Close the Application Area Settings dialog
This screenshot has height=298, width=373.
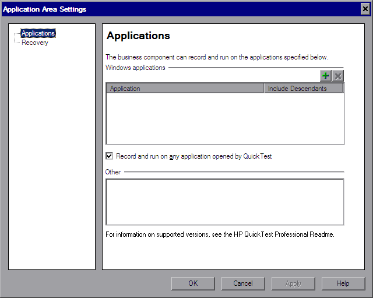[x=365, y=9]
